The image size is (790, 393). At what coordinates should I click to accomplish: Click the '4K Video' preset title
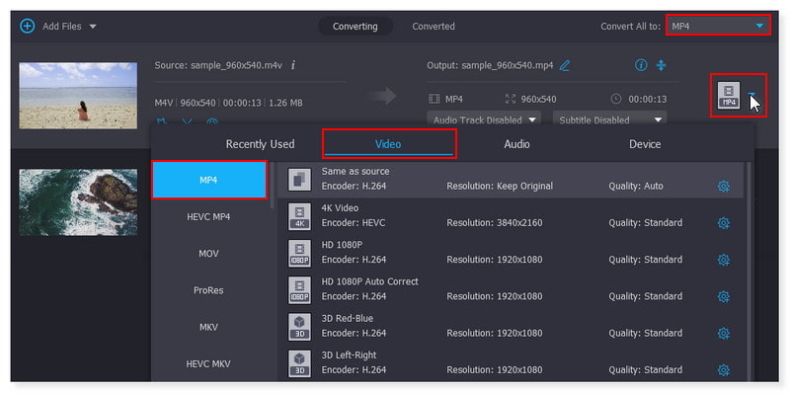point(340,208)
